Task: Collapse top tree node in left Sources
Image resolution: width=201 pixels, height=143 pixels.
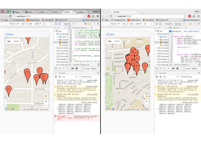Action: click(55, 31)
